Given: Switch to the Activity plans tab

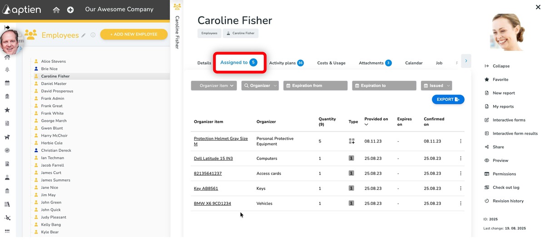Looking at the screenshot, I should pos(286,63).
